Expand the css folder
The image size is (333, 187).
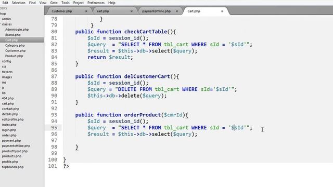coord(4,66)
